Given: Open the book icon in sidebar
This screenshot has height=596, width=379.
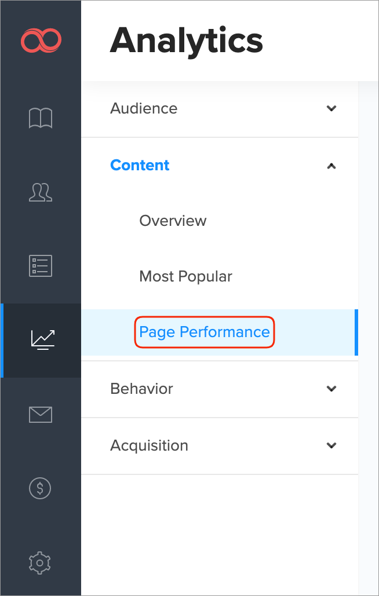Looking at the screenshot, I should [x=41, y=118].
